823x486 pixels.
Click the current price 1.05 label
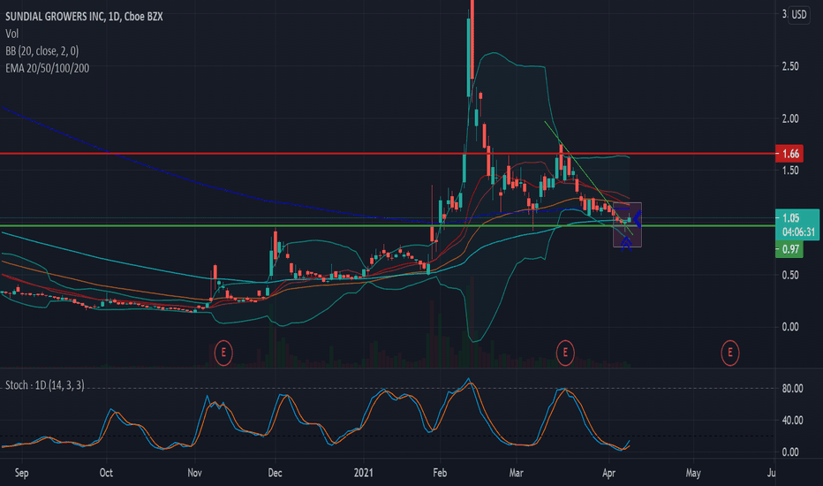[791, 217]
